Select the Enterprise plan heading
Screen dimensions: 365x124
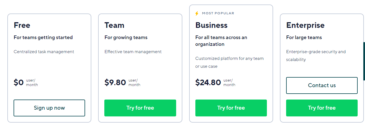(x=305, y=25)
